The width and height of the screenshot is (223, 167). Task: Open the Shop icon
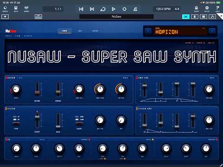[x=196, y=9]
